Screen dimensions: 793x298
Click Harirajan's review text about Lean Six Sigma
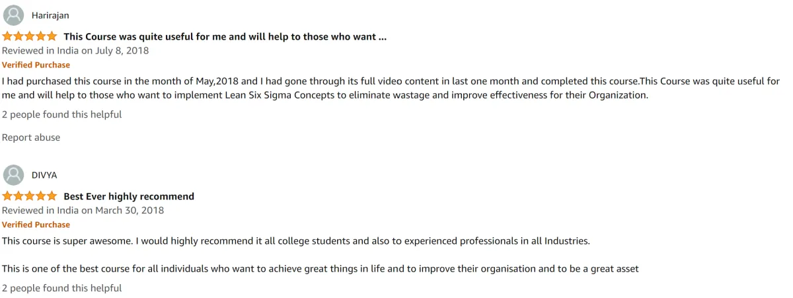391,89
